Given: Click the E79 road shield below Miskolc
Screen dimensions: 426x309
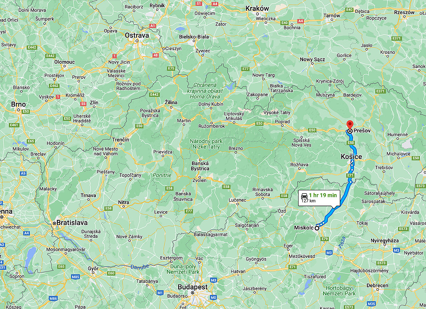Looking at the screenshot, I should (324, 239).
